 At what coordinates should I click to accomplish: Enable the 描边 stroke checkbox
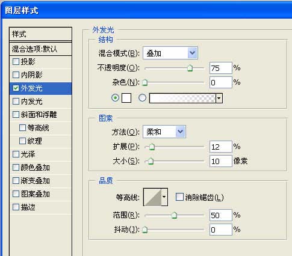pyautogui.click(x=16, y=207)
